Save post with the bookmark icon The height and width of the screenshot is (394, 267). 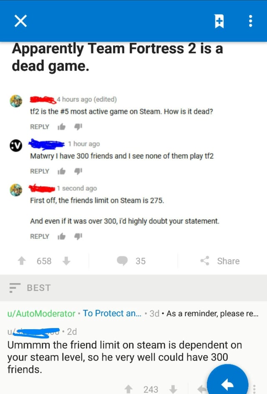(219, 21)
